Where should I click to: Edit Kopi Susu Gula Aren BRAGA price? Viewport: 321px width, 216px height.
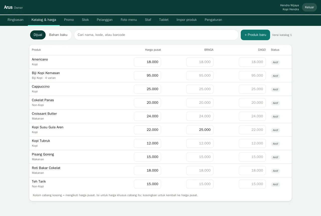(200, 130)
